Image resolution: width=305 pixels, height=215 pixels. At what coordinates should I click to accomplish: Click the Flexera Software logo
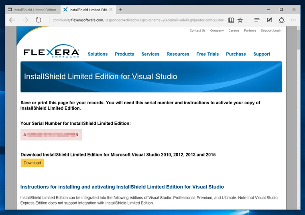click(x=51, y=51)
